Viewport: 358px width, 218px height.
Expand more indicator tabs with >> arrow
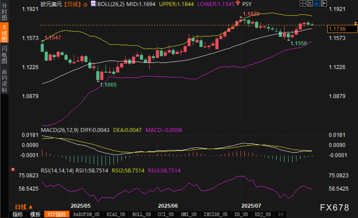click(x=280, y=214)
